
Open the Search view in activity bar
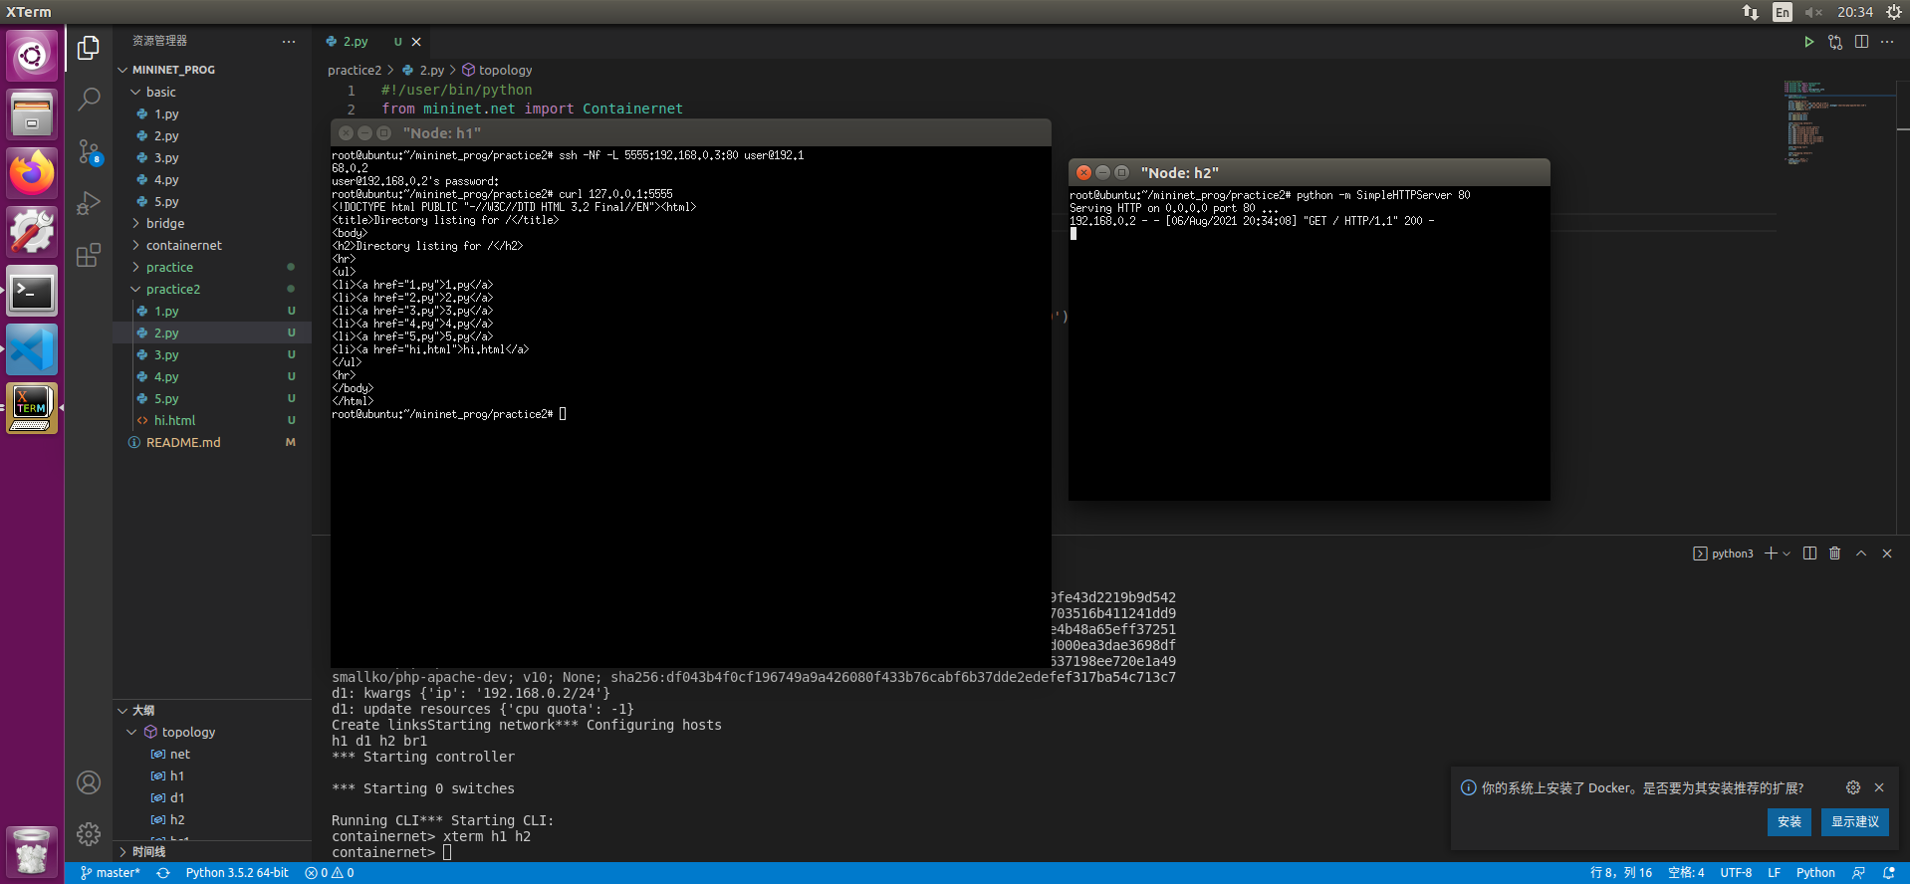tap(89, 99)
